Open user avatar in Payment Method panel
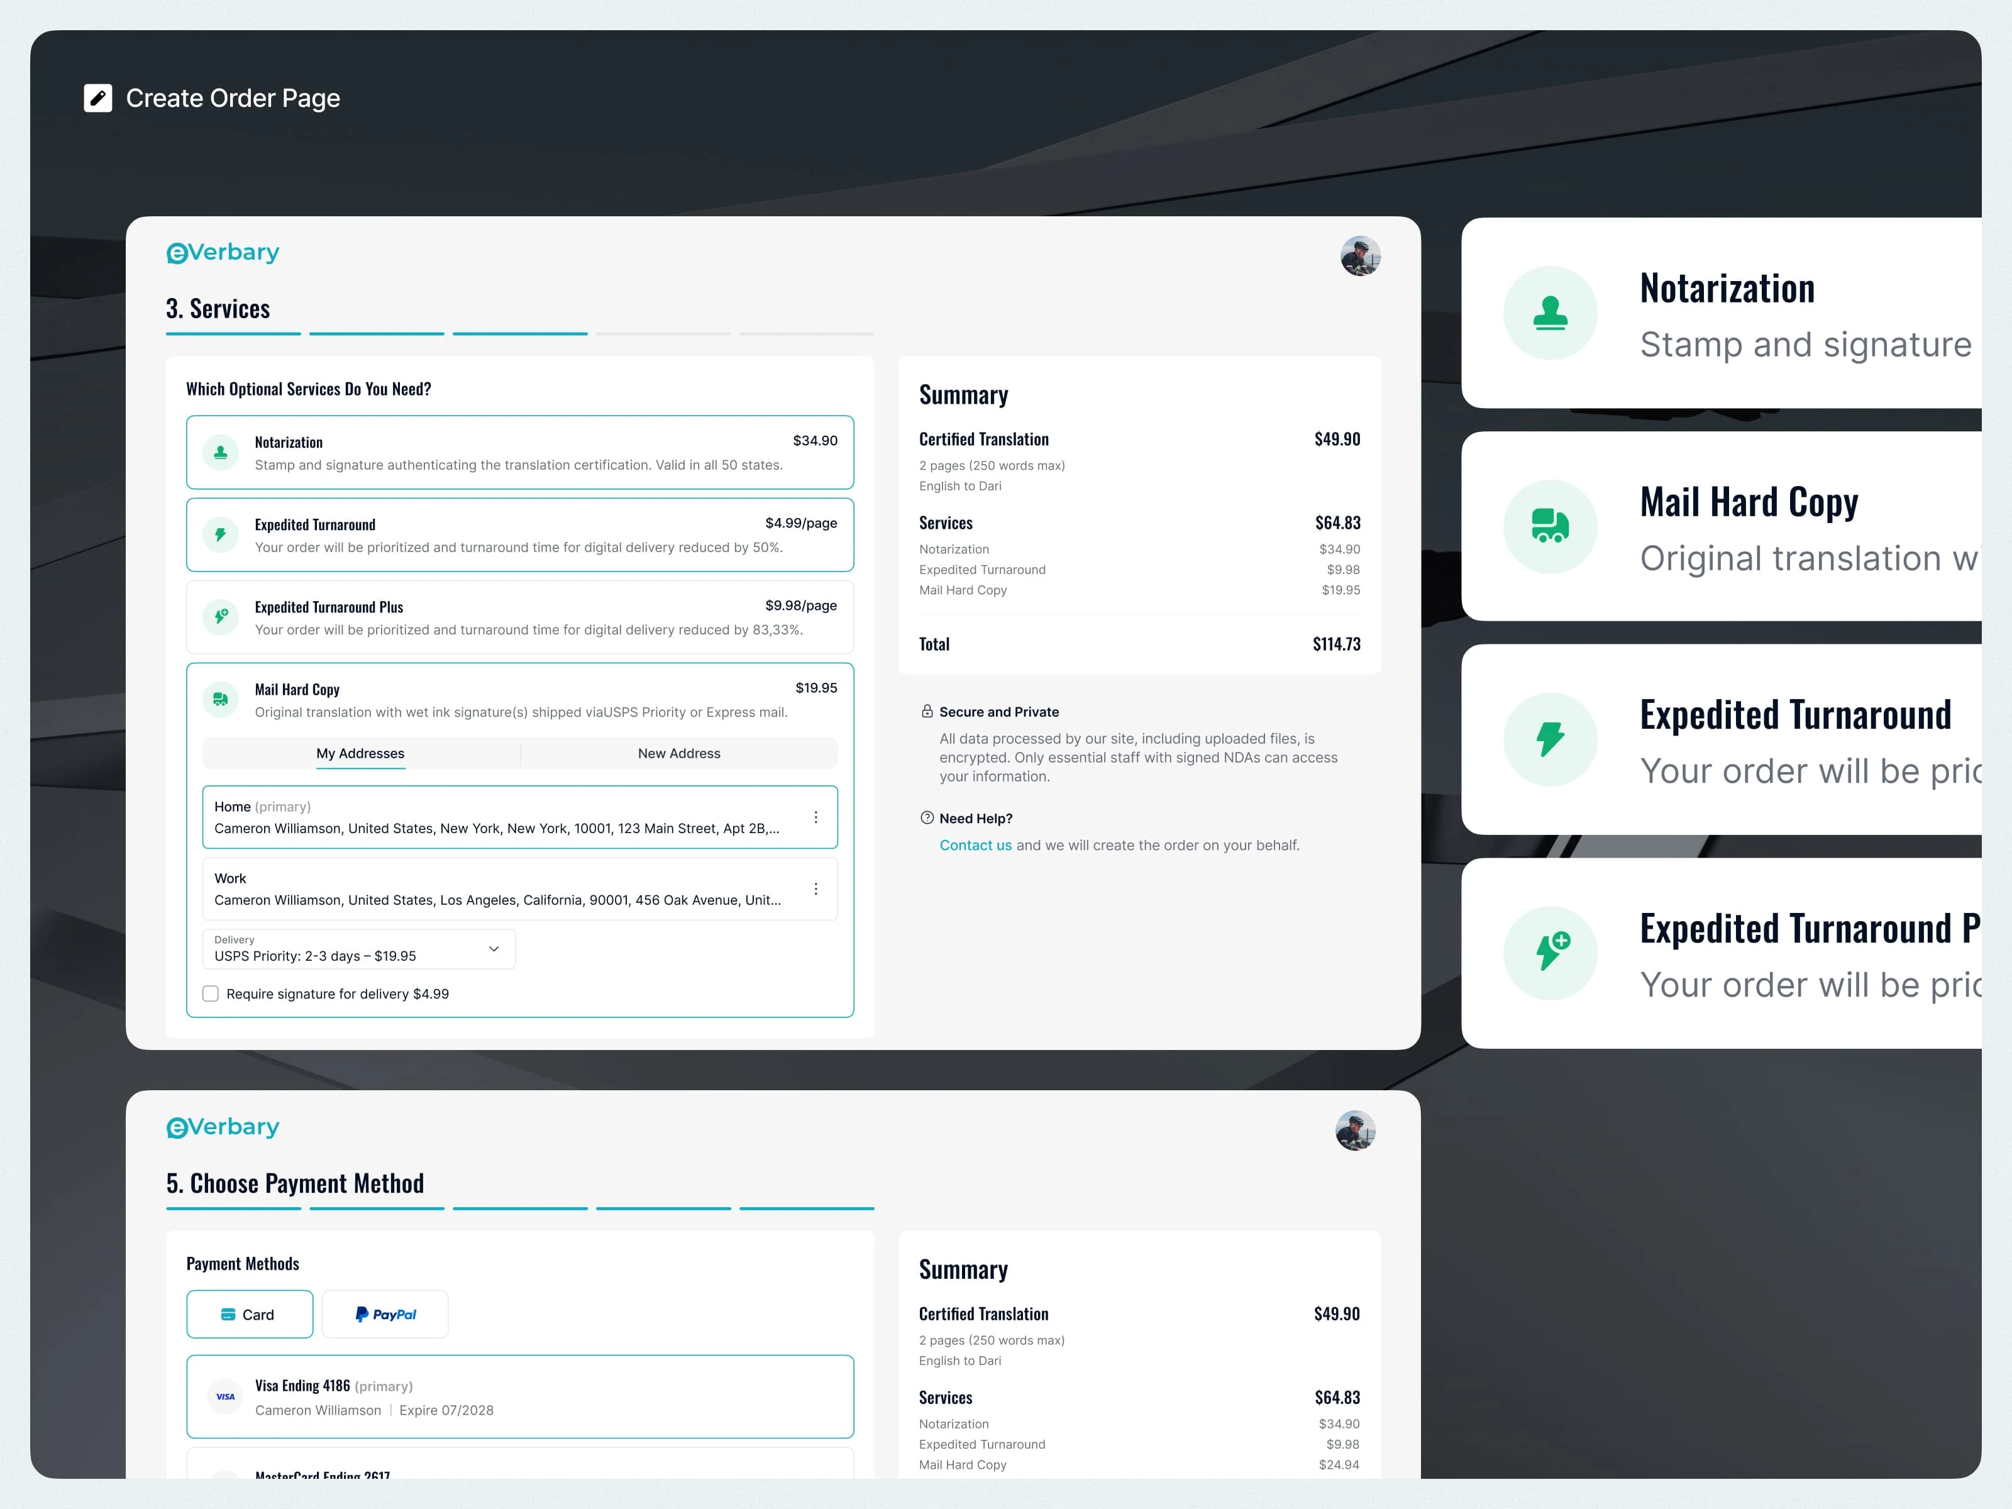 (x=1356, y=1130)
